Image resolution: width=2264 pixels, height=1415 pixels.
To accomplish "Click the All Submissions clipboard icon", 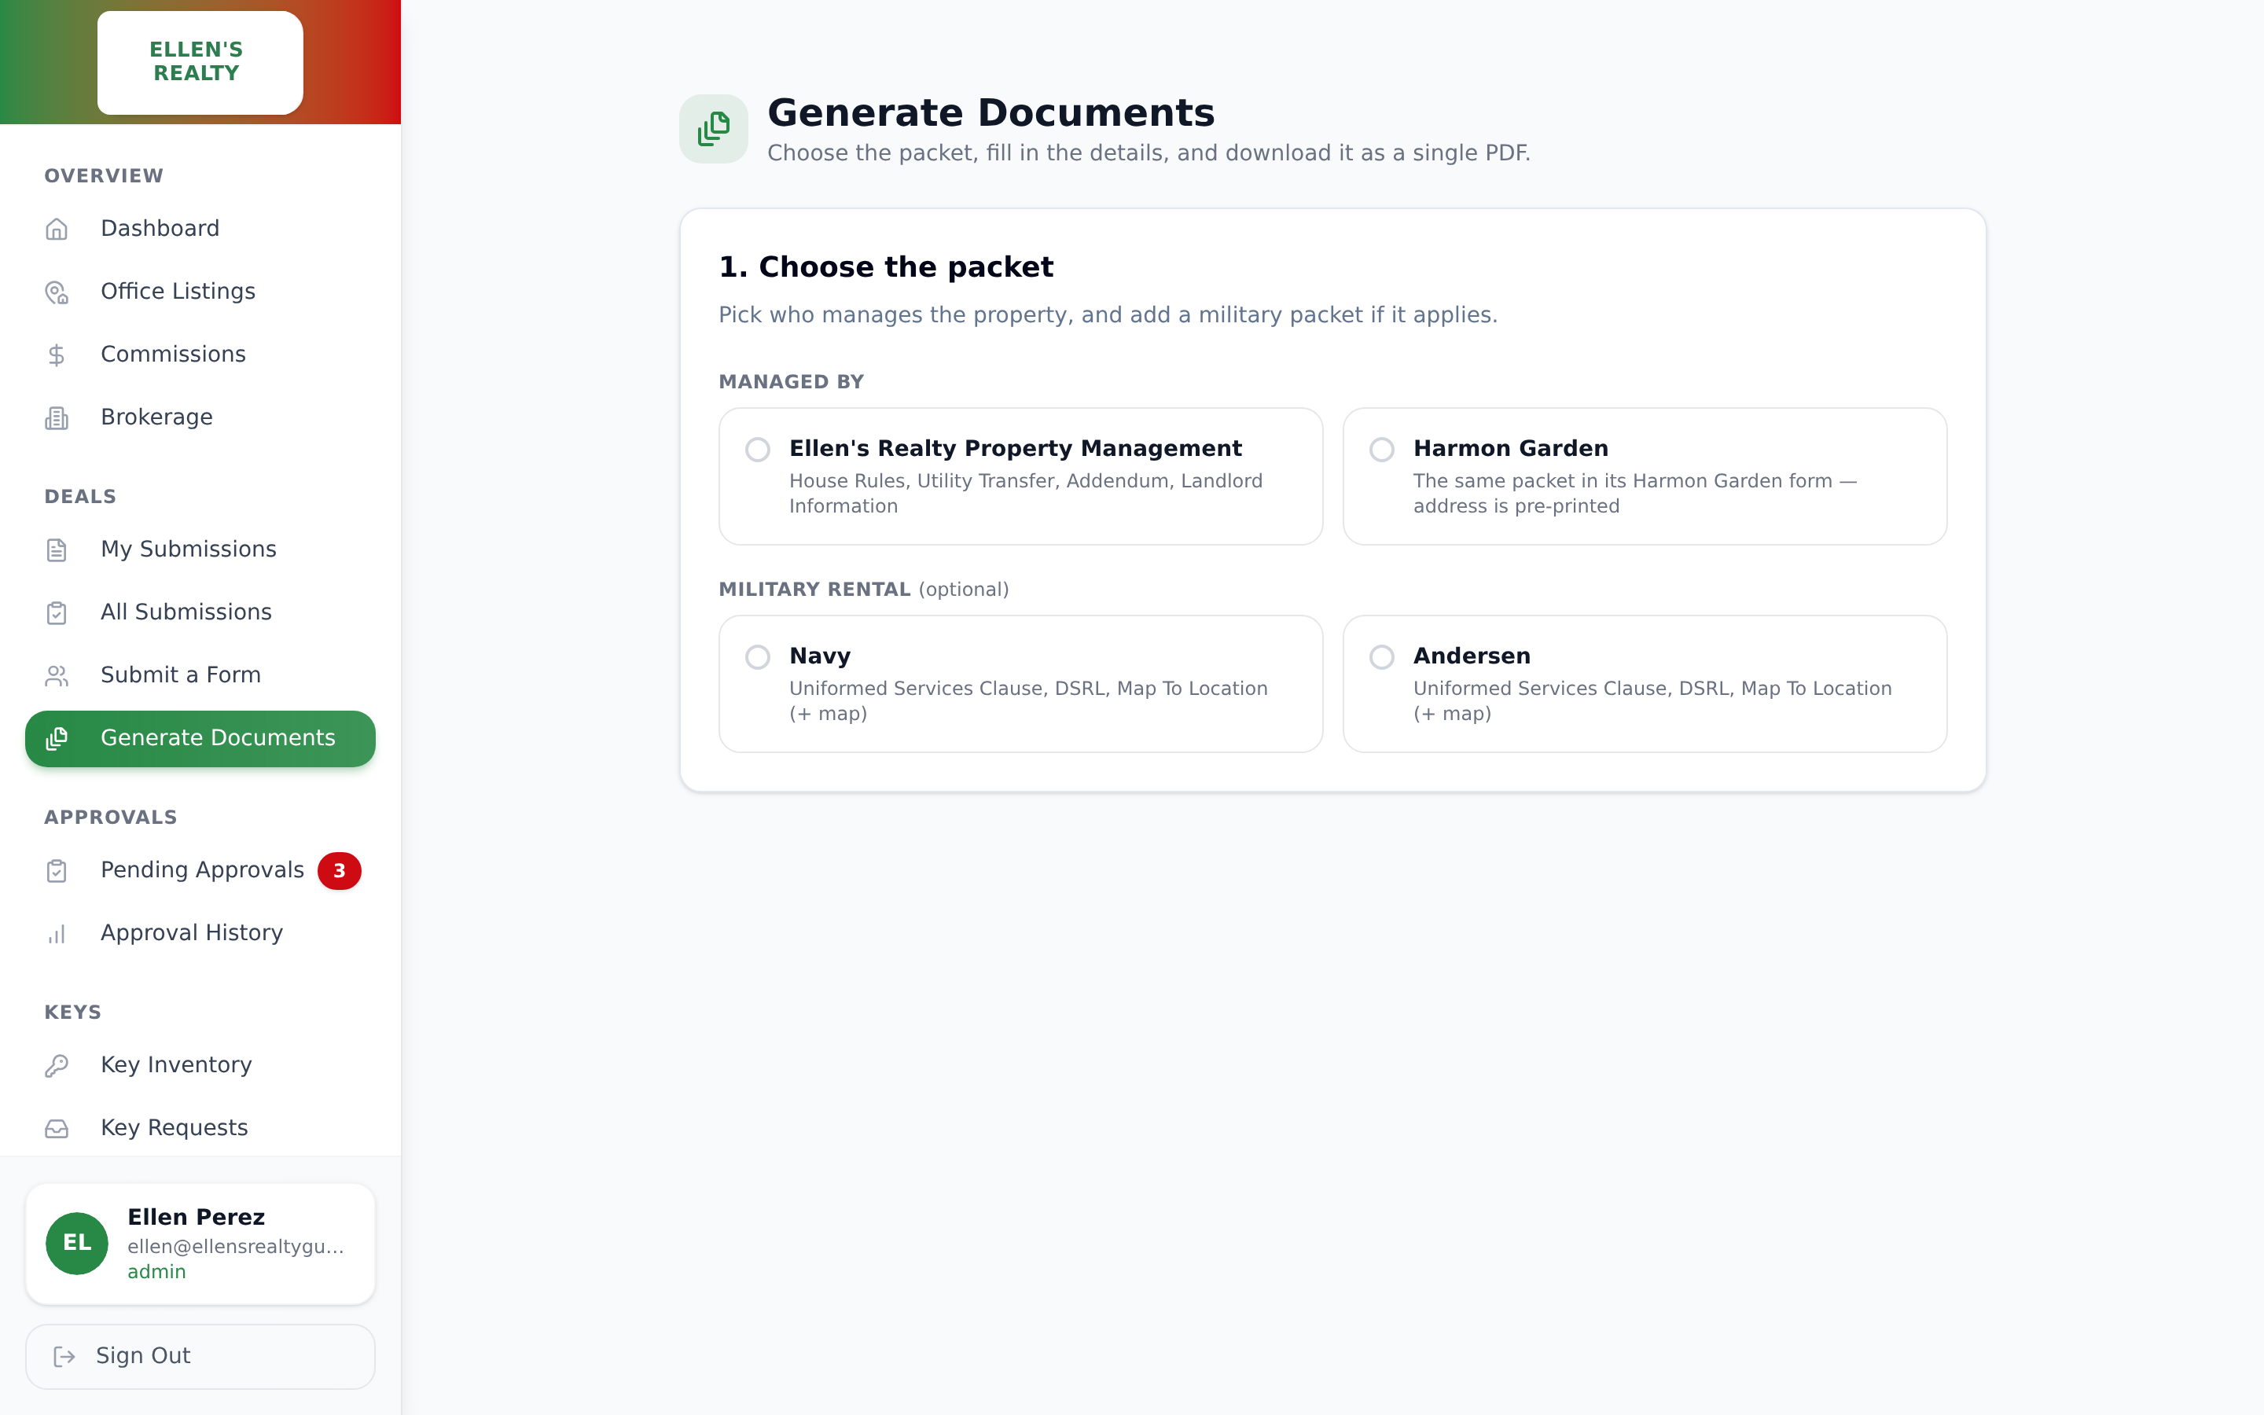I will 57,613.
